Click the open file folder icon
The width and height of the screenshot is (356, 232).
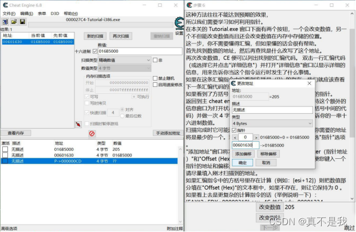click(14, 22)
